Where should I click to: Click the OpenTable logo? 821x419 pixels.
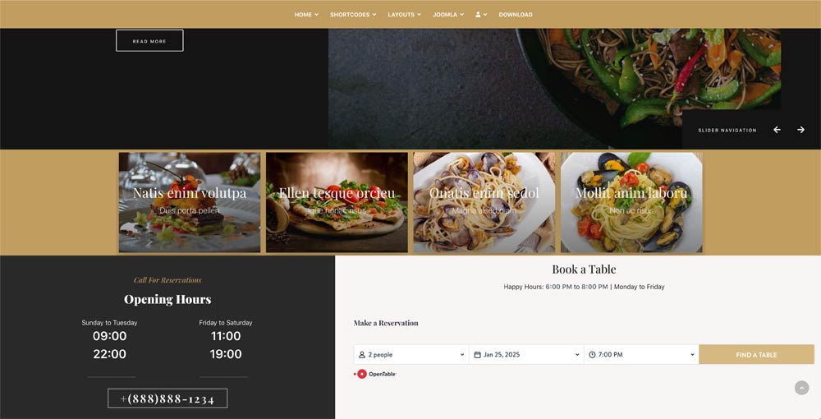(x=377, y=374)
